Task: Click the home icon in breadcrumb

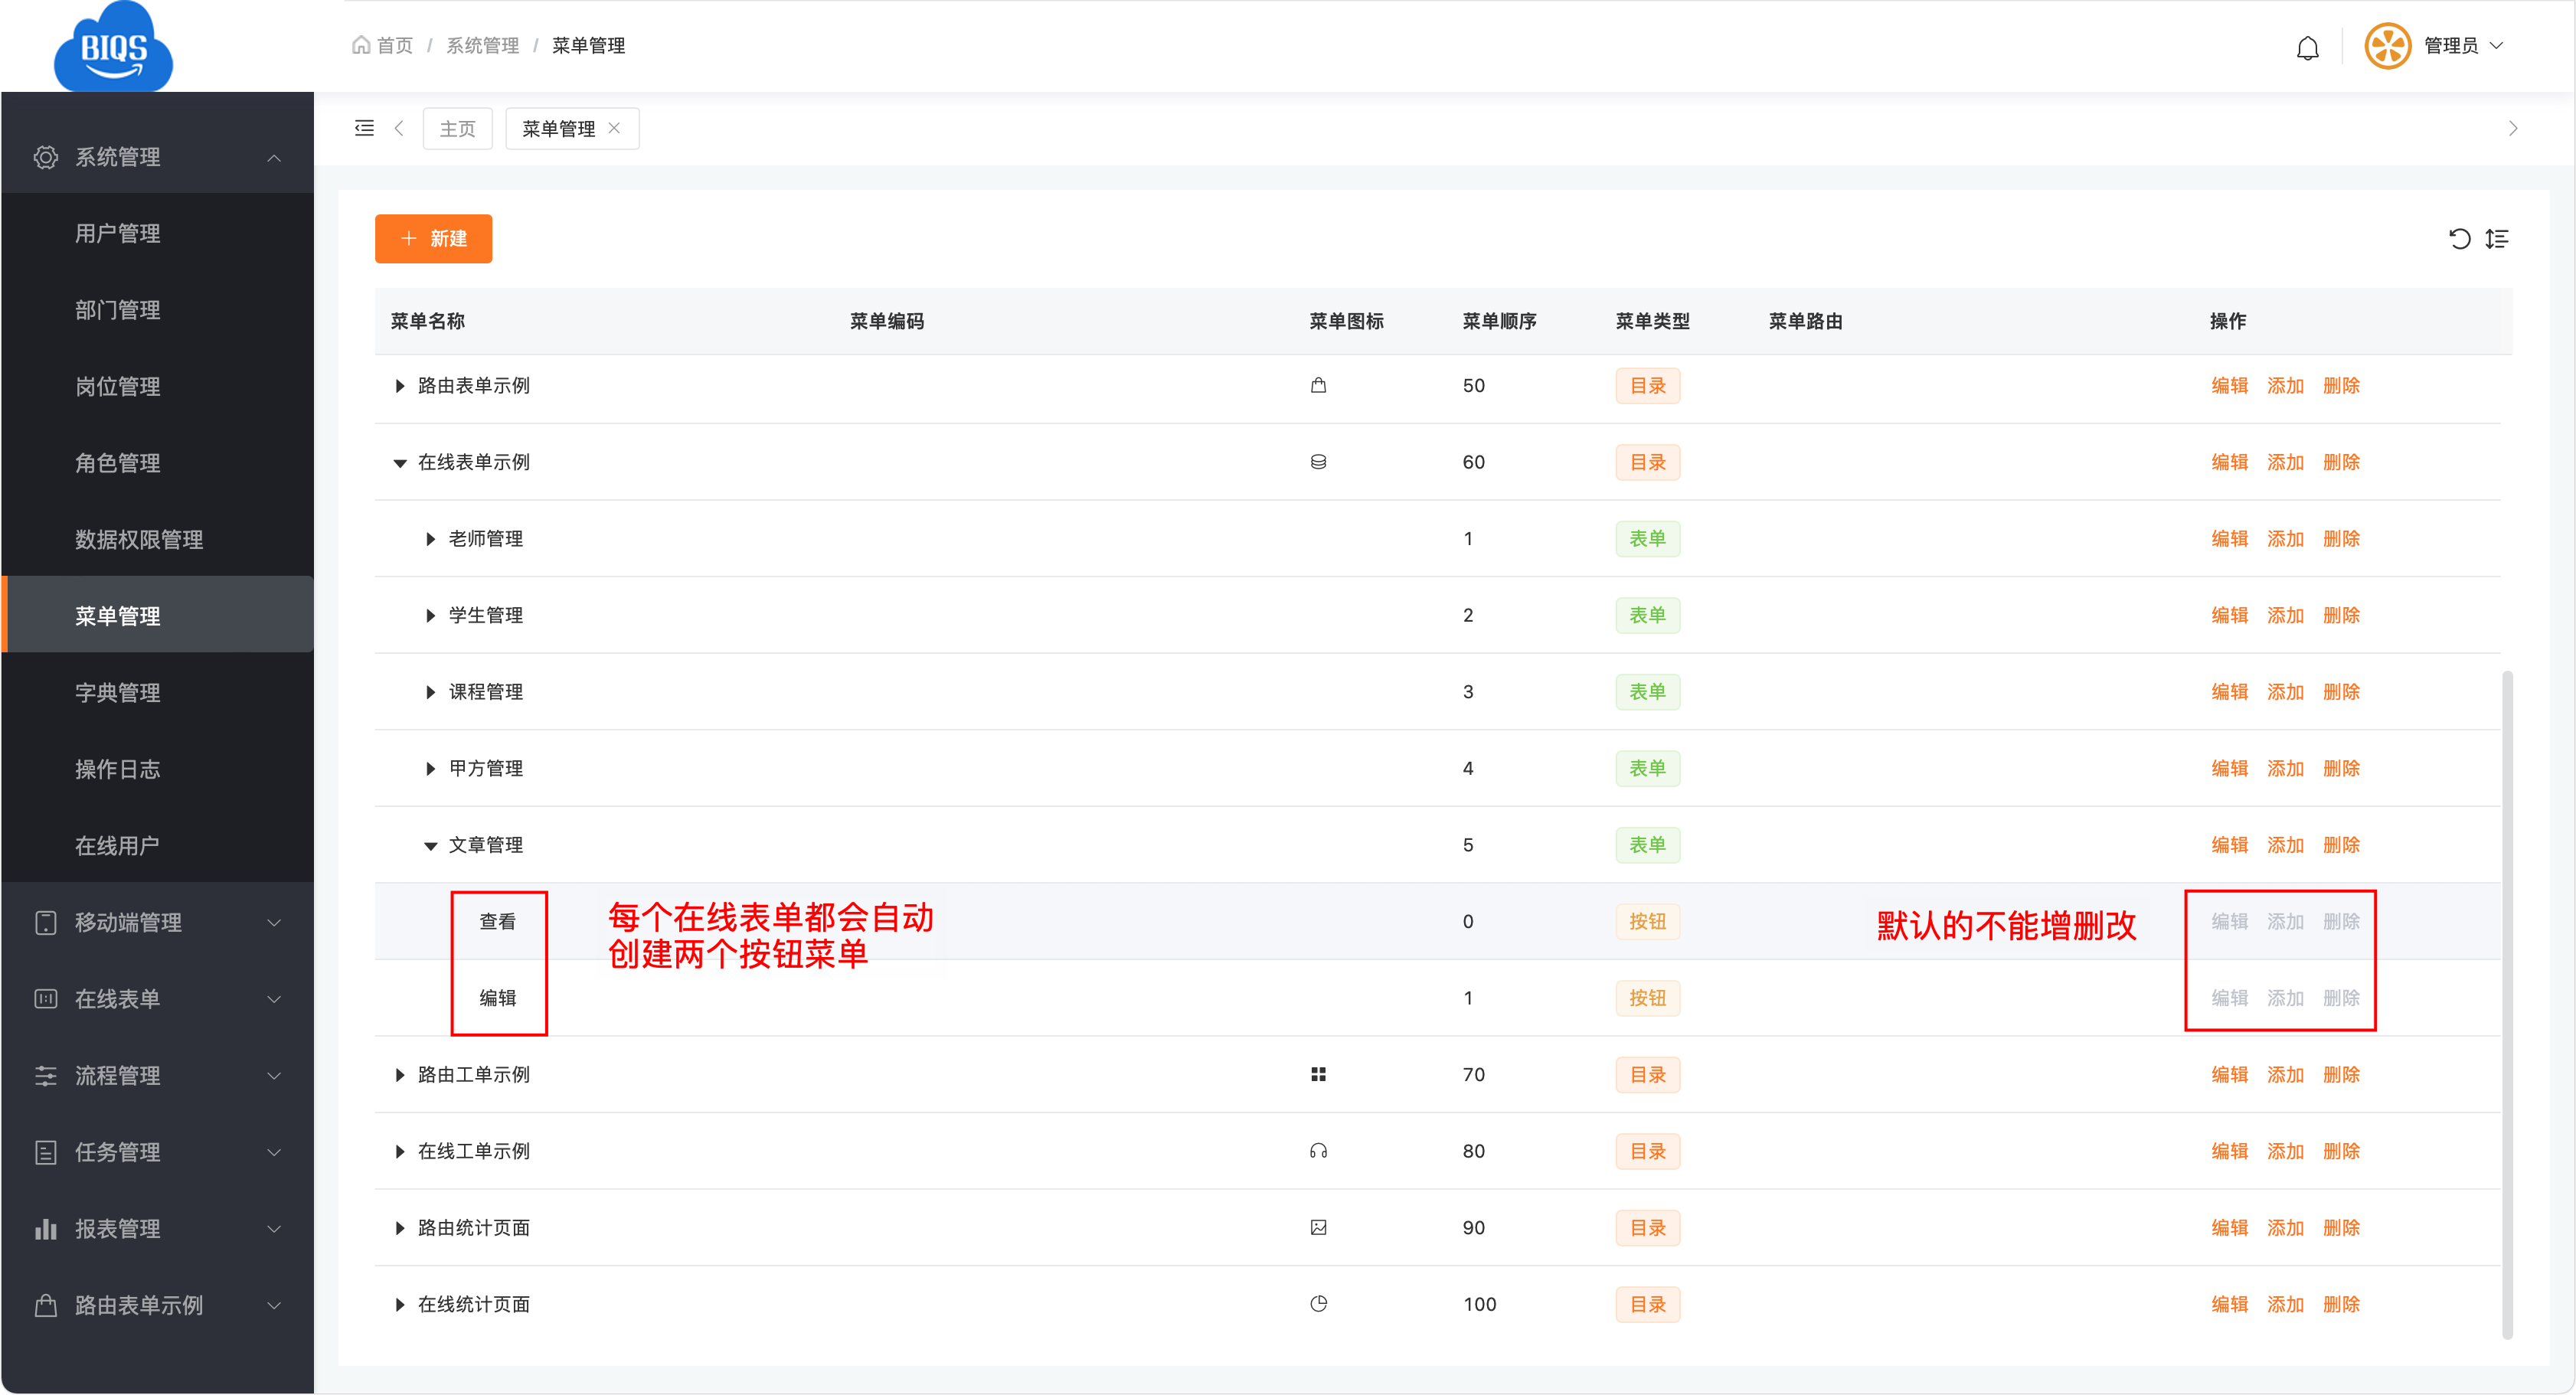Action: click(x=361, y=45)
